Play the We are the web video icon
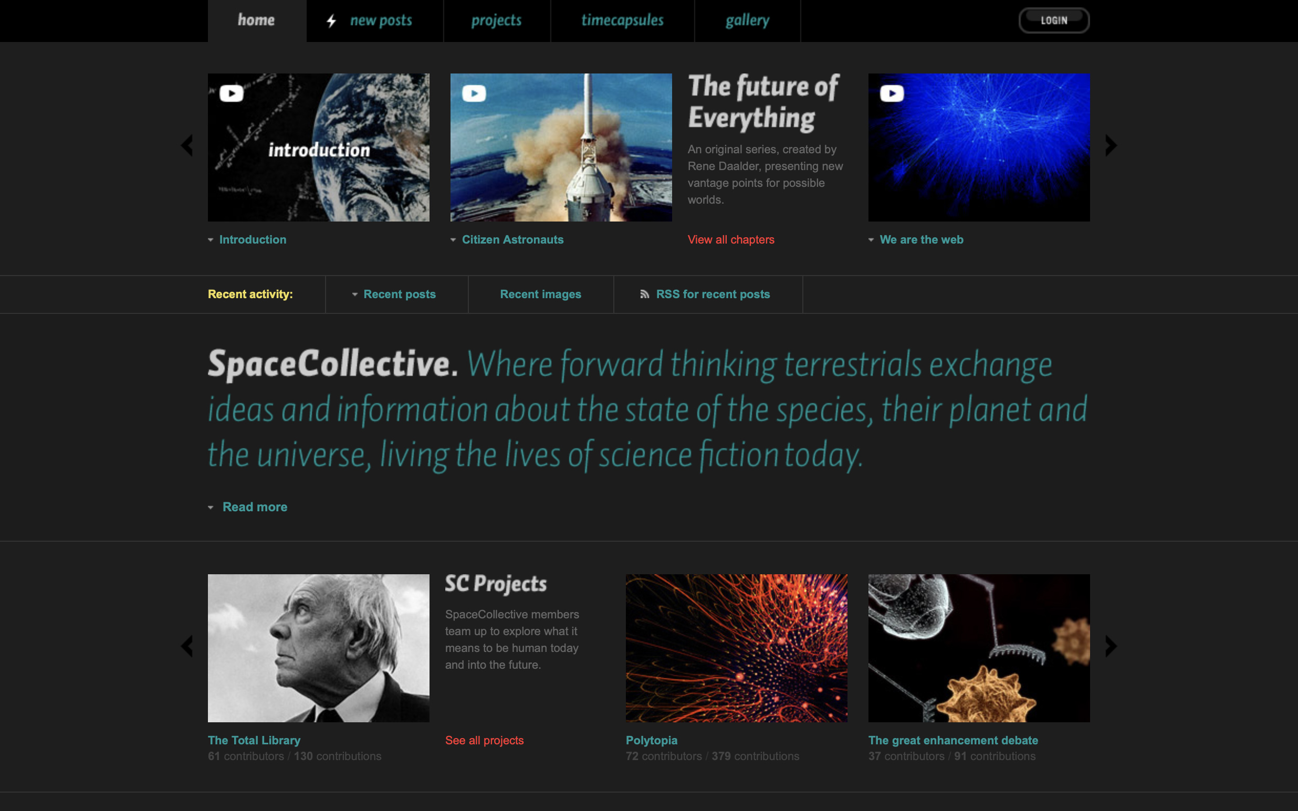The height and width of the screenshot is (811, 1298). tap(892, 93)
